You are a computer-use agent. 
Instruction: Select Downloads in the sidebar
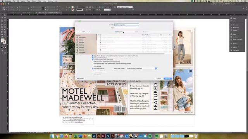point(81,53)
